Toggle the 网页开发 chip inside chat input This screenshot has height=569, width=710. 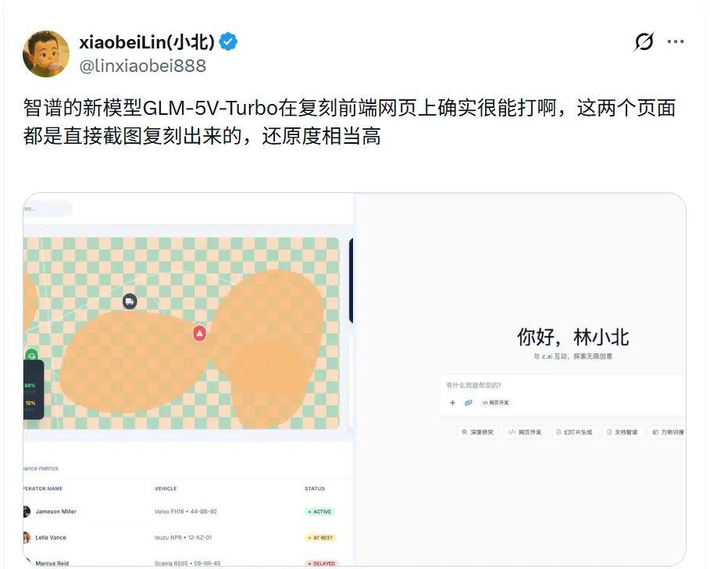[495, 403]
